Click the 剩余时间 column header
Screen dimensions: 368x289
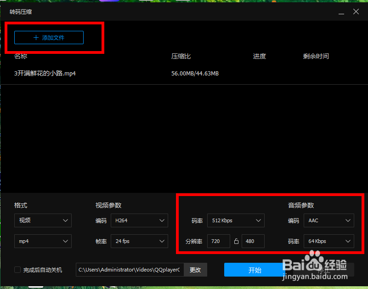(x=316, y=56)
